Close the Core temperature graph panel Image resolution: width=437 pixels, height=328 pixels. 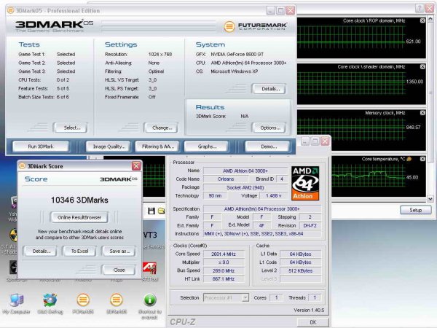pos(422,159)
